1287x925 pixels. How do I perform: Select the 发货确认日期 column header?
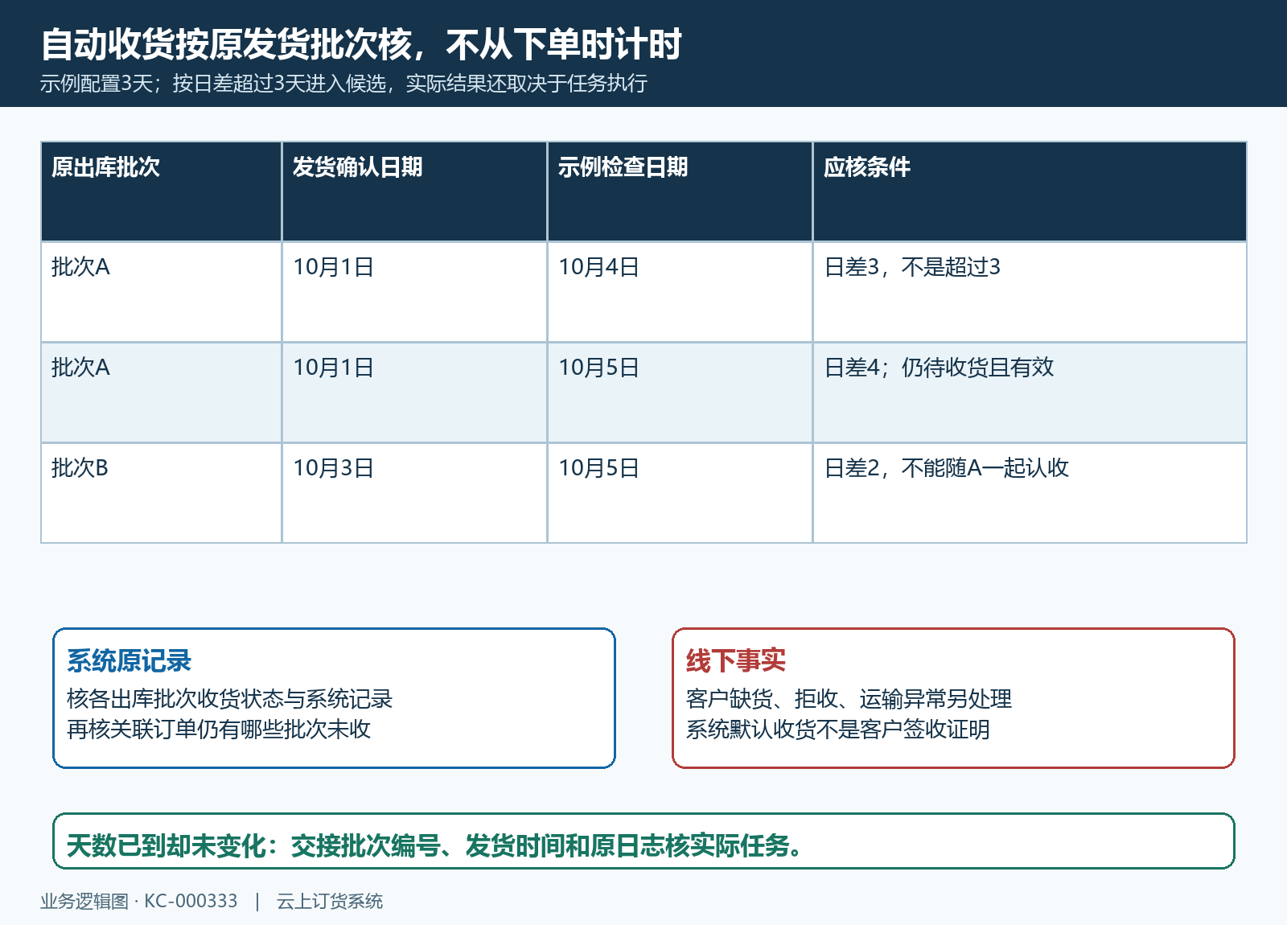pos(414,191)
